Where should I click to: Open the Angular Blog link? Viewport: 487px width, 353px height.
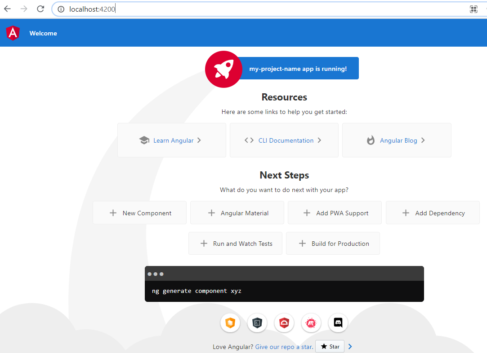[x=398, y=141]
